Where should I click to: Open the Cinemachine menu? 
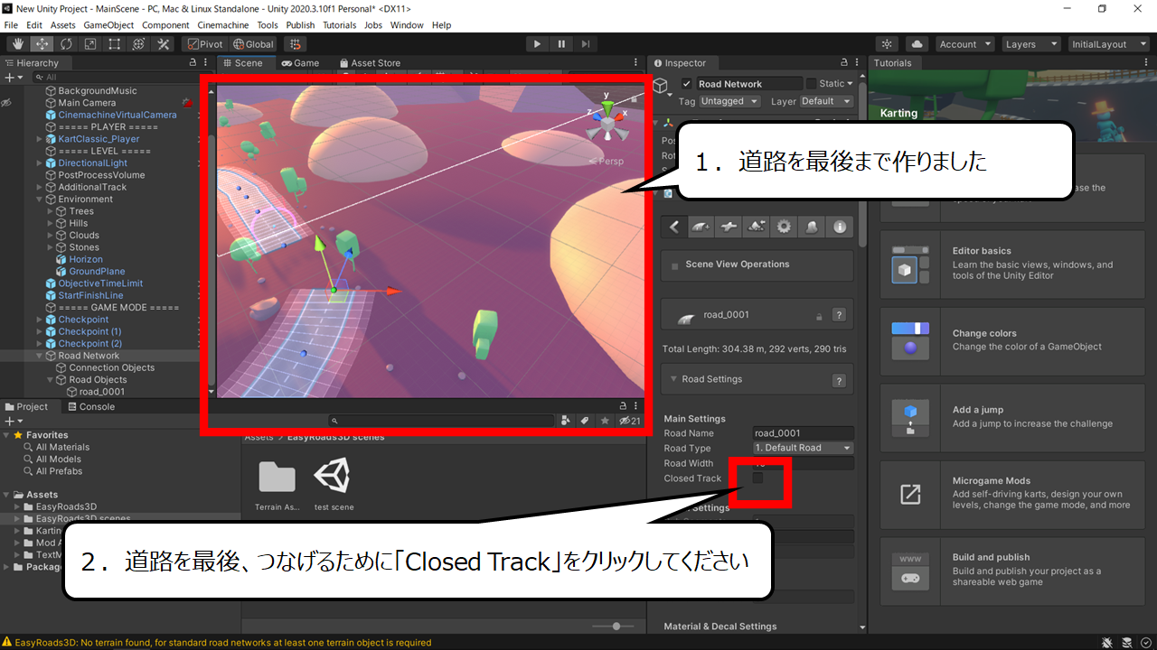point(221,25)
